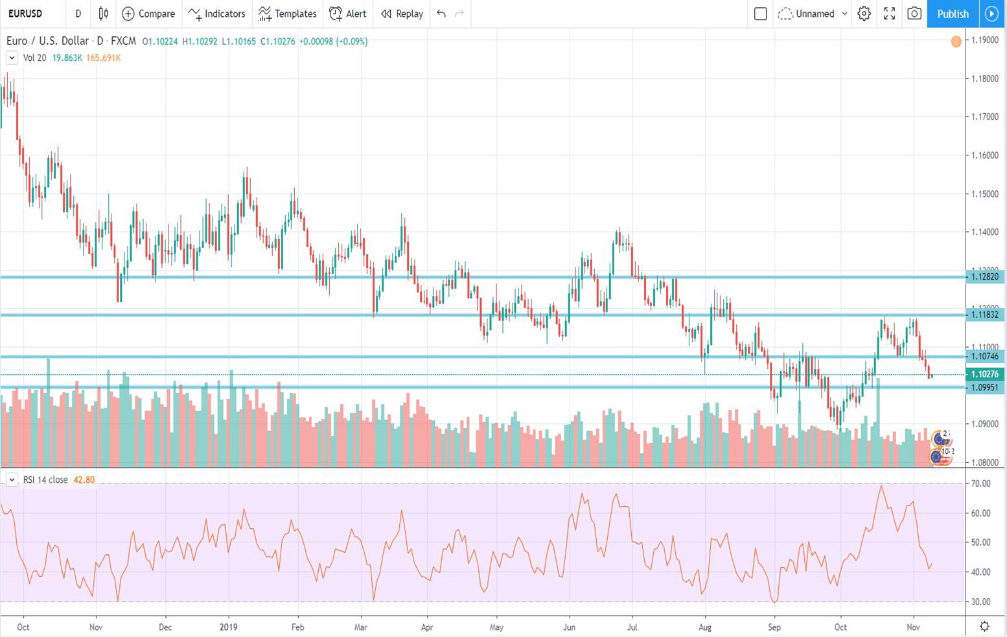Click the Compare symbol button
Screen dimensions: 1007x637
148,14
